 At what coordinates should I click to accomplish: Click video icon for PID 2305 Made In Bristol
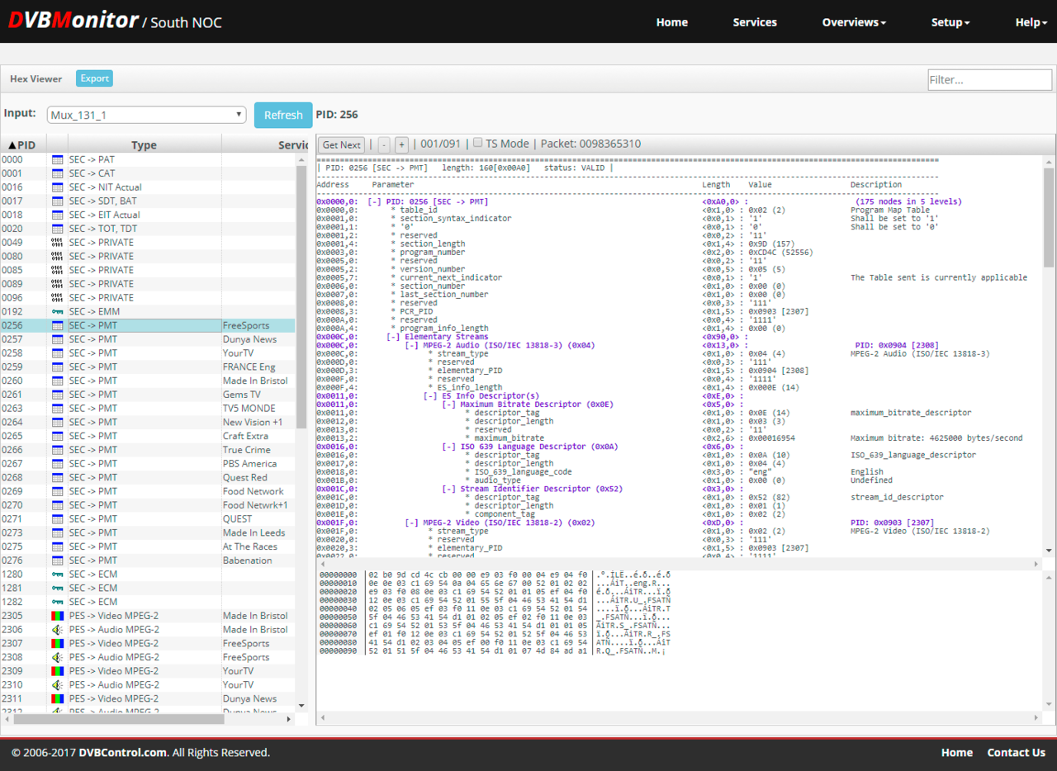pyautogui.click(x=58, y=616)
